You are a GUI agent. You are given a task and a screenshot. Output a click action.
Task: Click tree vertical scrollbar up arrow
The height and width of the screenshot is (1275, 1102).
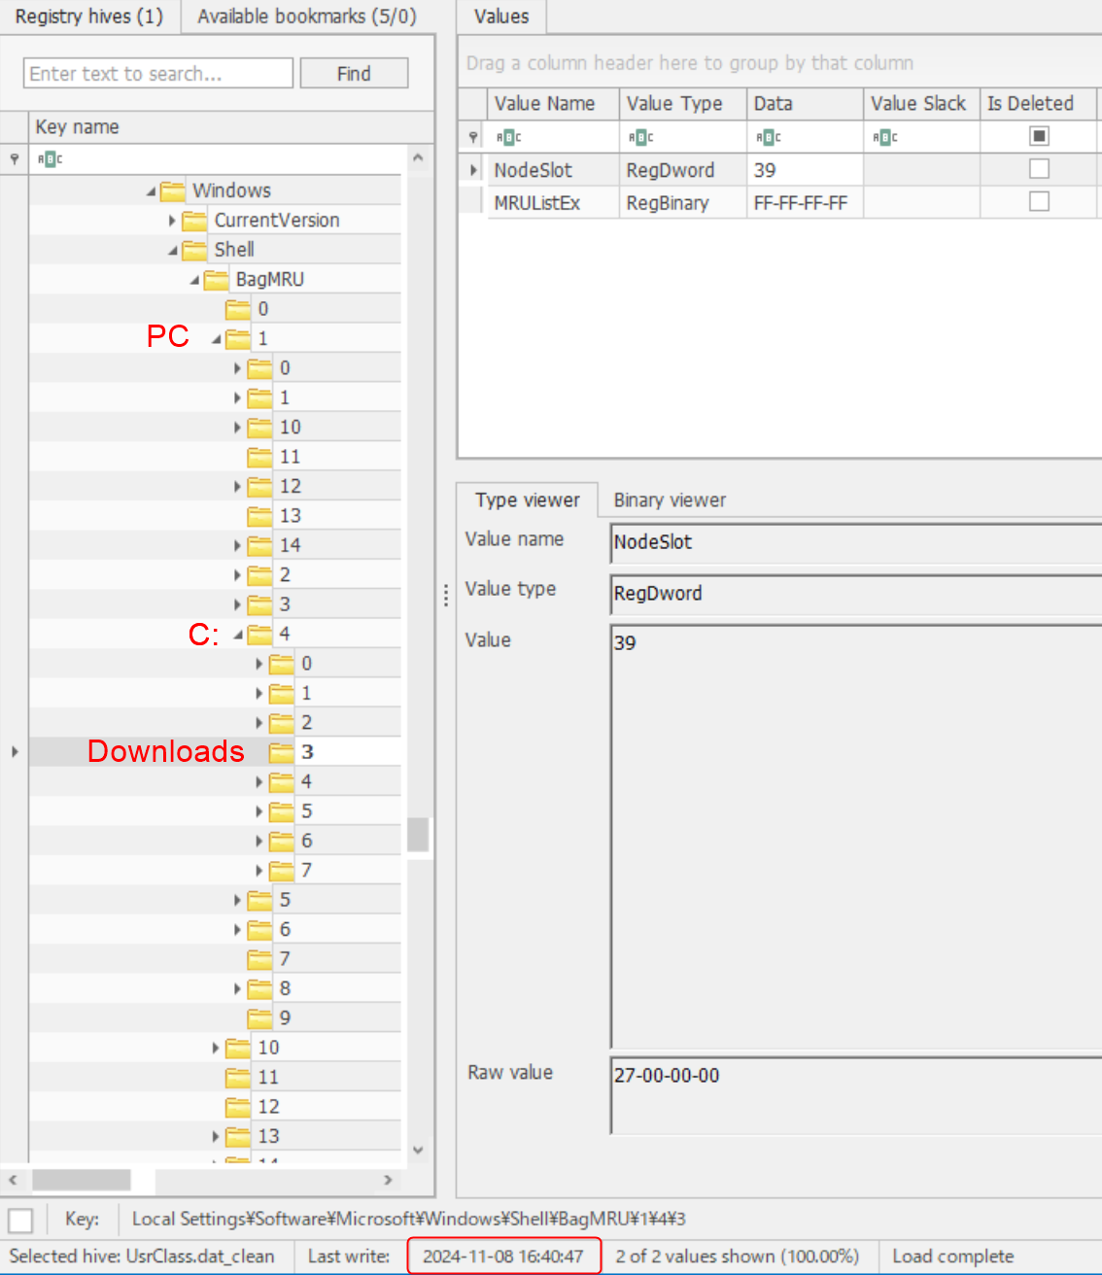click(418, 157)
